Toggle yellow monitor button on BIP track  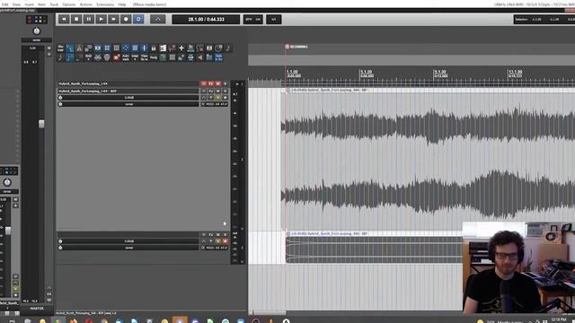(217, 98)
